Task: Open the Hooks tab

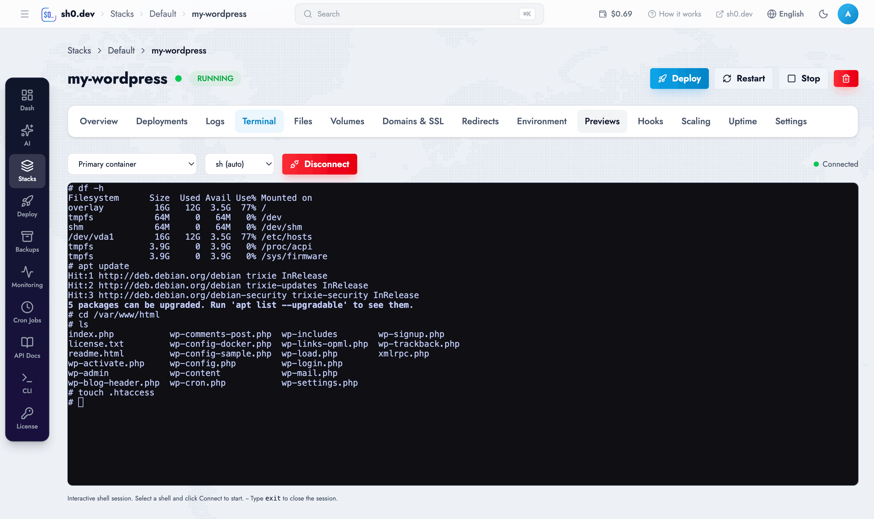Action: [650, 121]
